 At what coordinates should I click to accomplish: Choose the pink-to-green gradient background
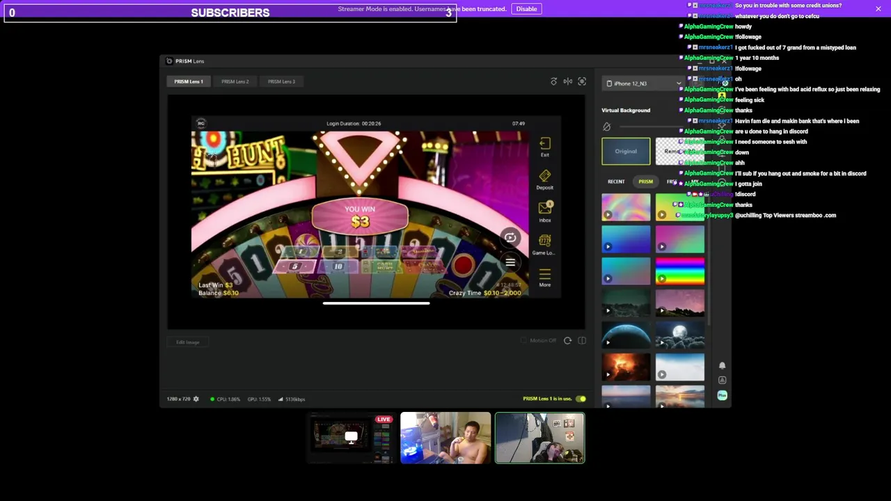[679, 239]
